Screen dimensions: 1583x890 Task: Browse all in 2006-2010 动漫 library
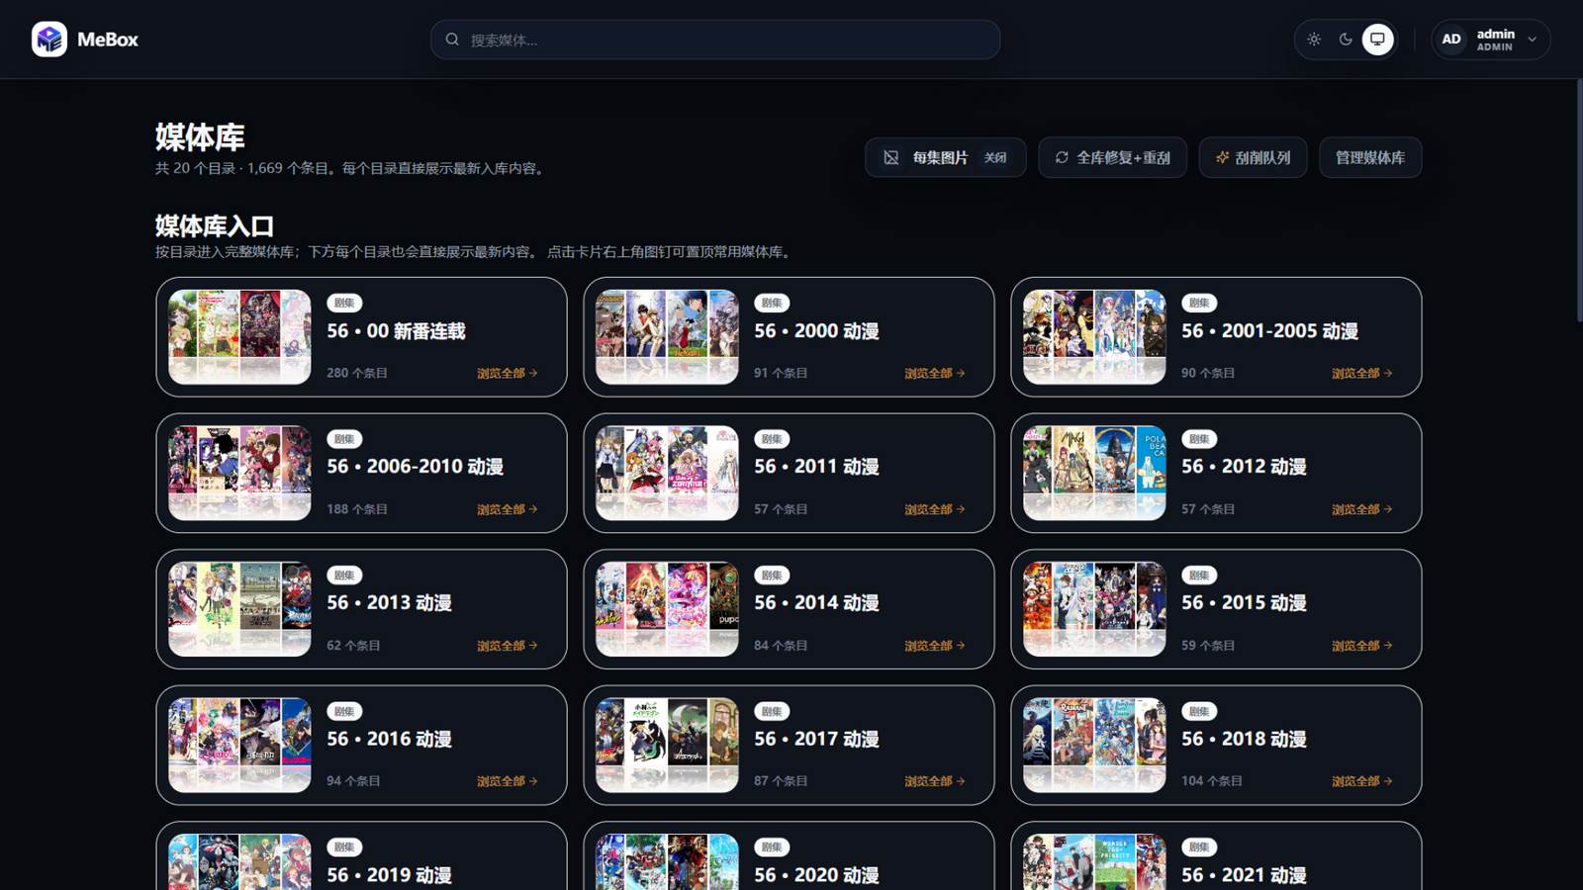(508, 509)
